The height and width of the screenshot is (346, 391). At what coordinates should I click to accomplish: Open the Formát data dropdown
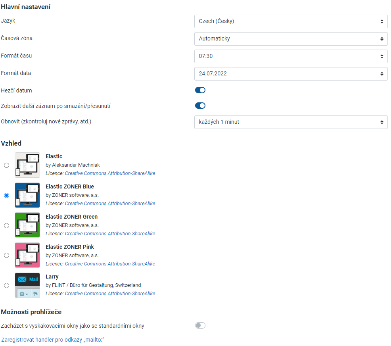291,73
